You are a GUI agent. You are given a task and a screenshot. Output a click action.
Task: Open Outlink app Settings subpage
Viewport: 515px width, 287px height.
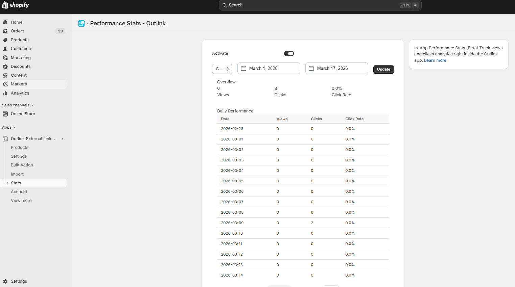point(19,156)
